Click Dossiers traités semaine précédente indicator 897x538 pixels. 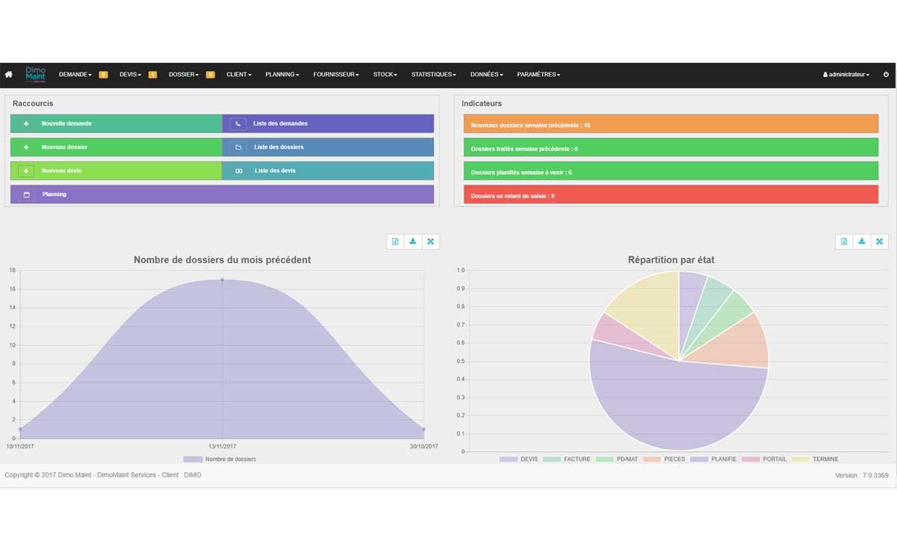point(671,147)
